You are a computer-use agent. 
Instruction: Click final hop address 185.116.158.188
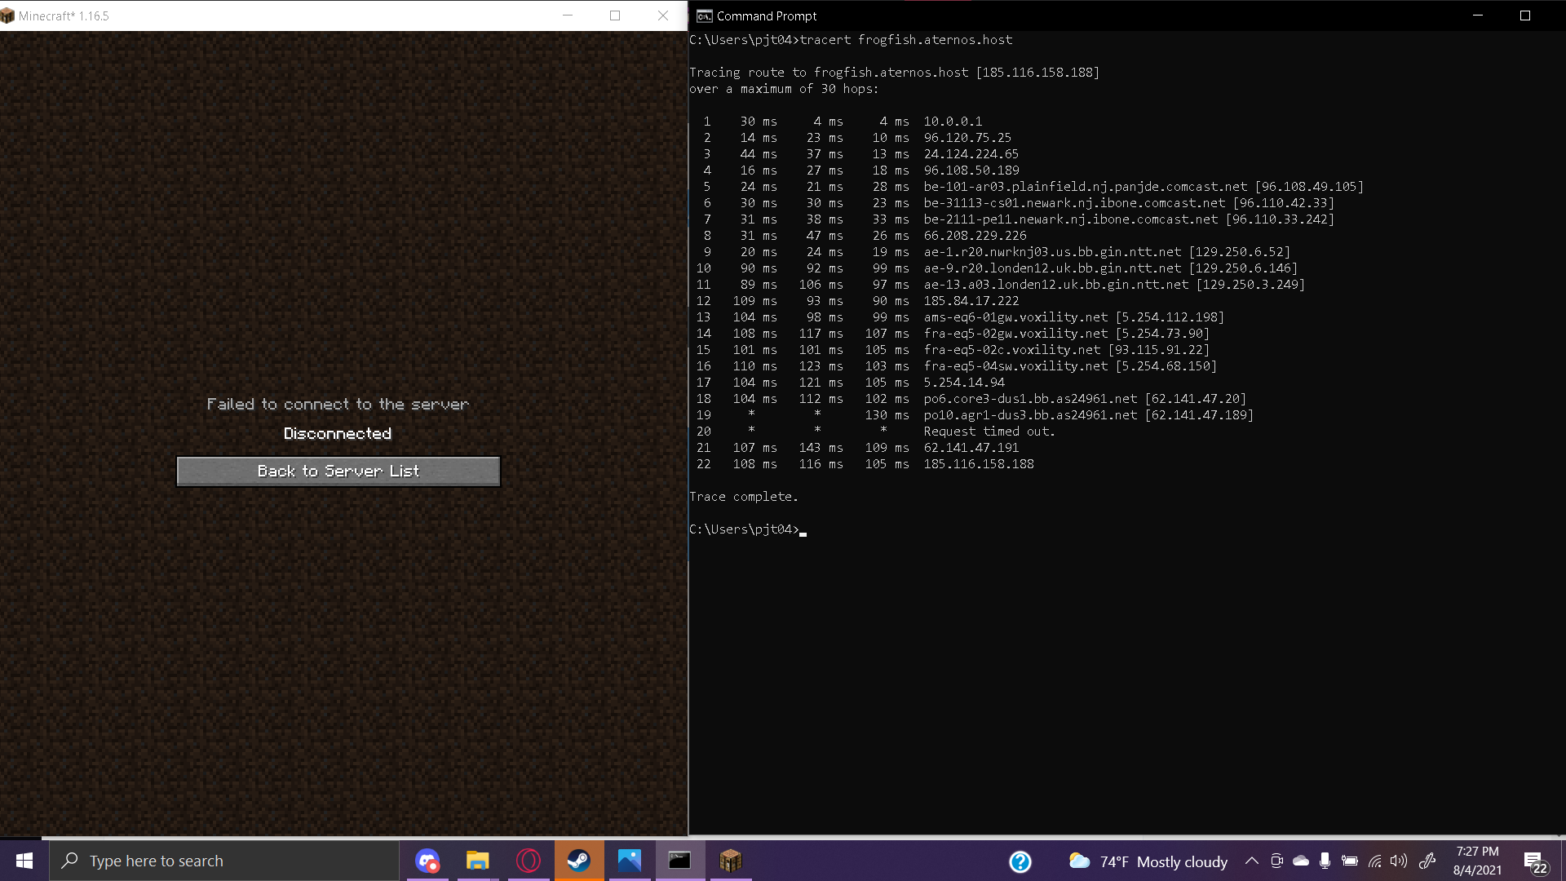pyautogui.click(x=979, y=463)
